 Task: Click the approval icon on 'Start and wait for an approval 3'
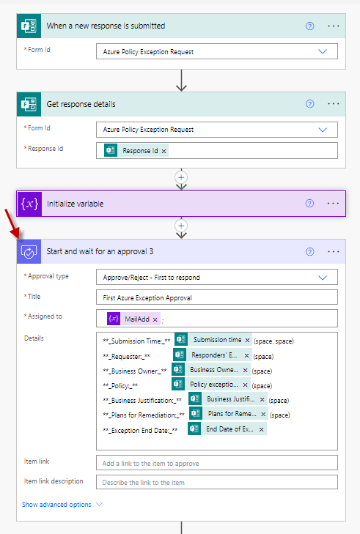[29, 252]
